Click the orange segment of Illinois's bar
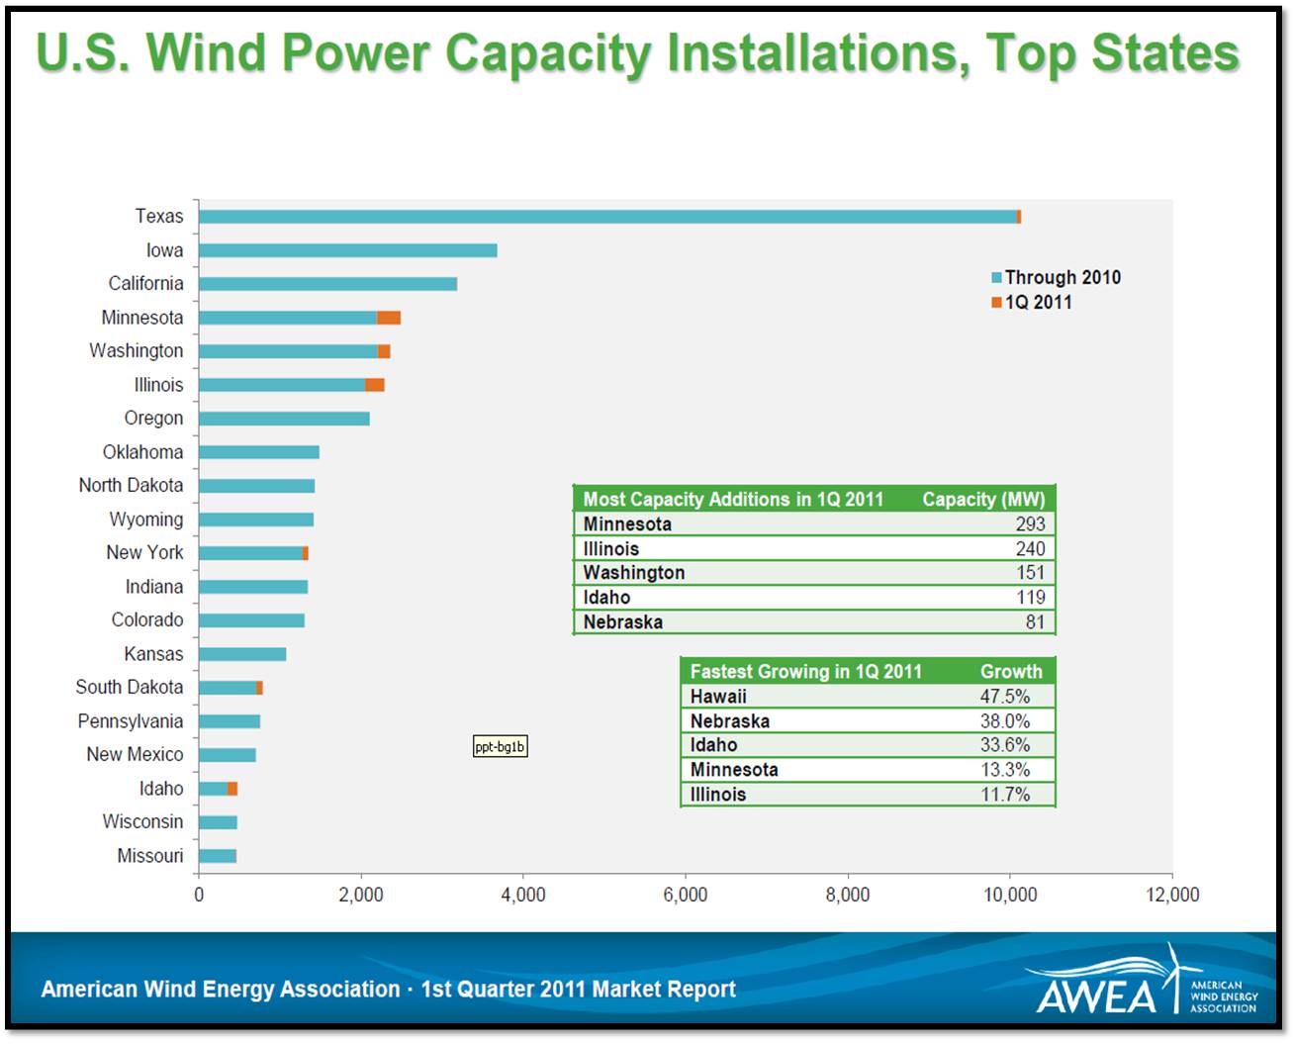This screenshot has width=1295, height=1044. click(x=375, y=385)
